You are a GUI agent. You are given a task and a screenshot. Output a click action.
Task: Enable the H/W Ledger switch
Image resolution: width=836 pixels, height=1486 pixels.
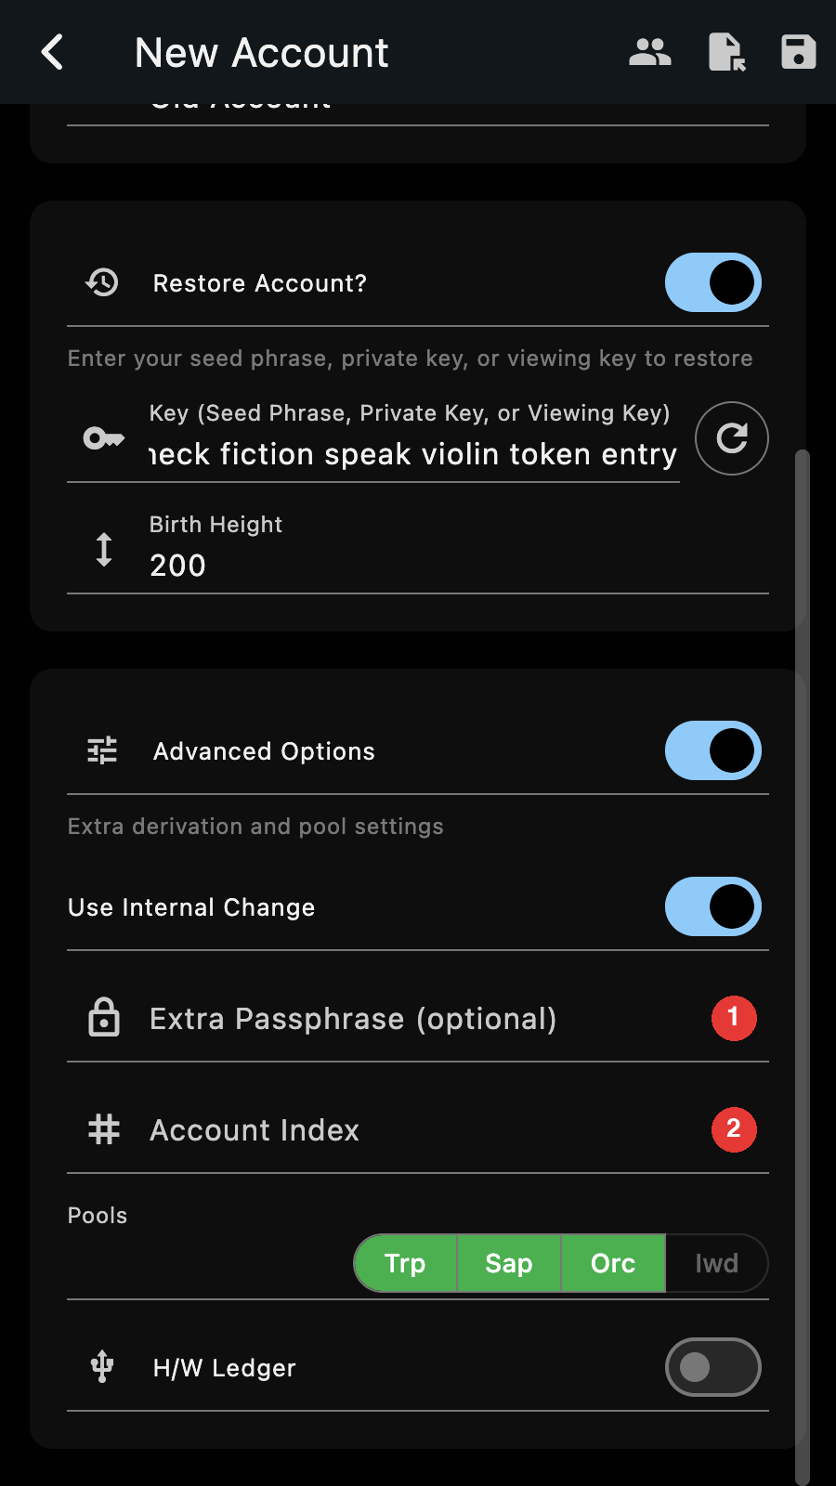[713, 1367]
